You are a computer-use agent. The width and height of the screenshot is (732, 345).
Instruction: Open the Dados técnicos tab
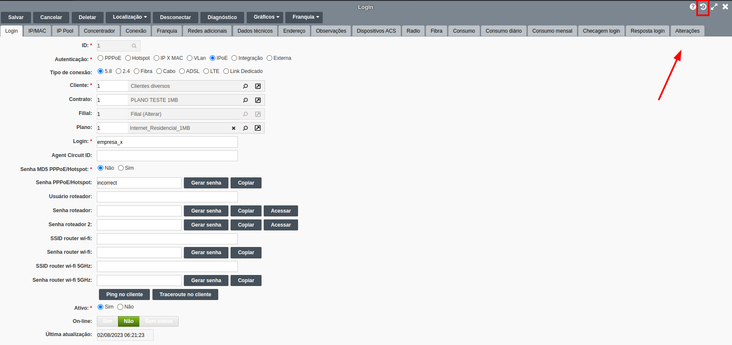(255, 31)
